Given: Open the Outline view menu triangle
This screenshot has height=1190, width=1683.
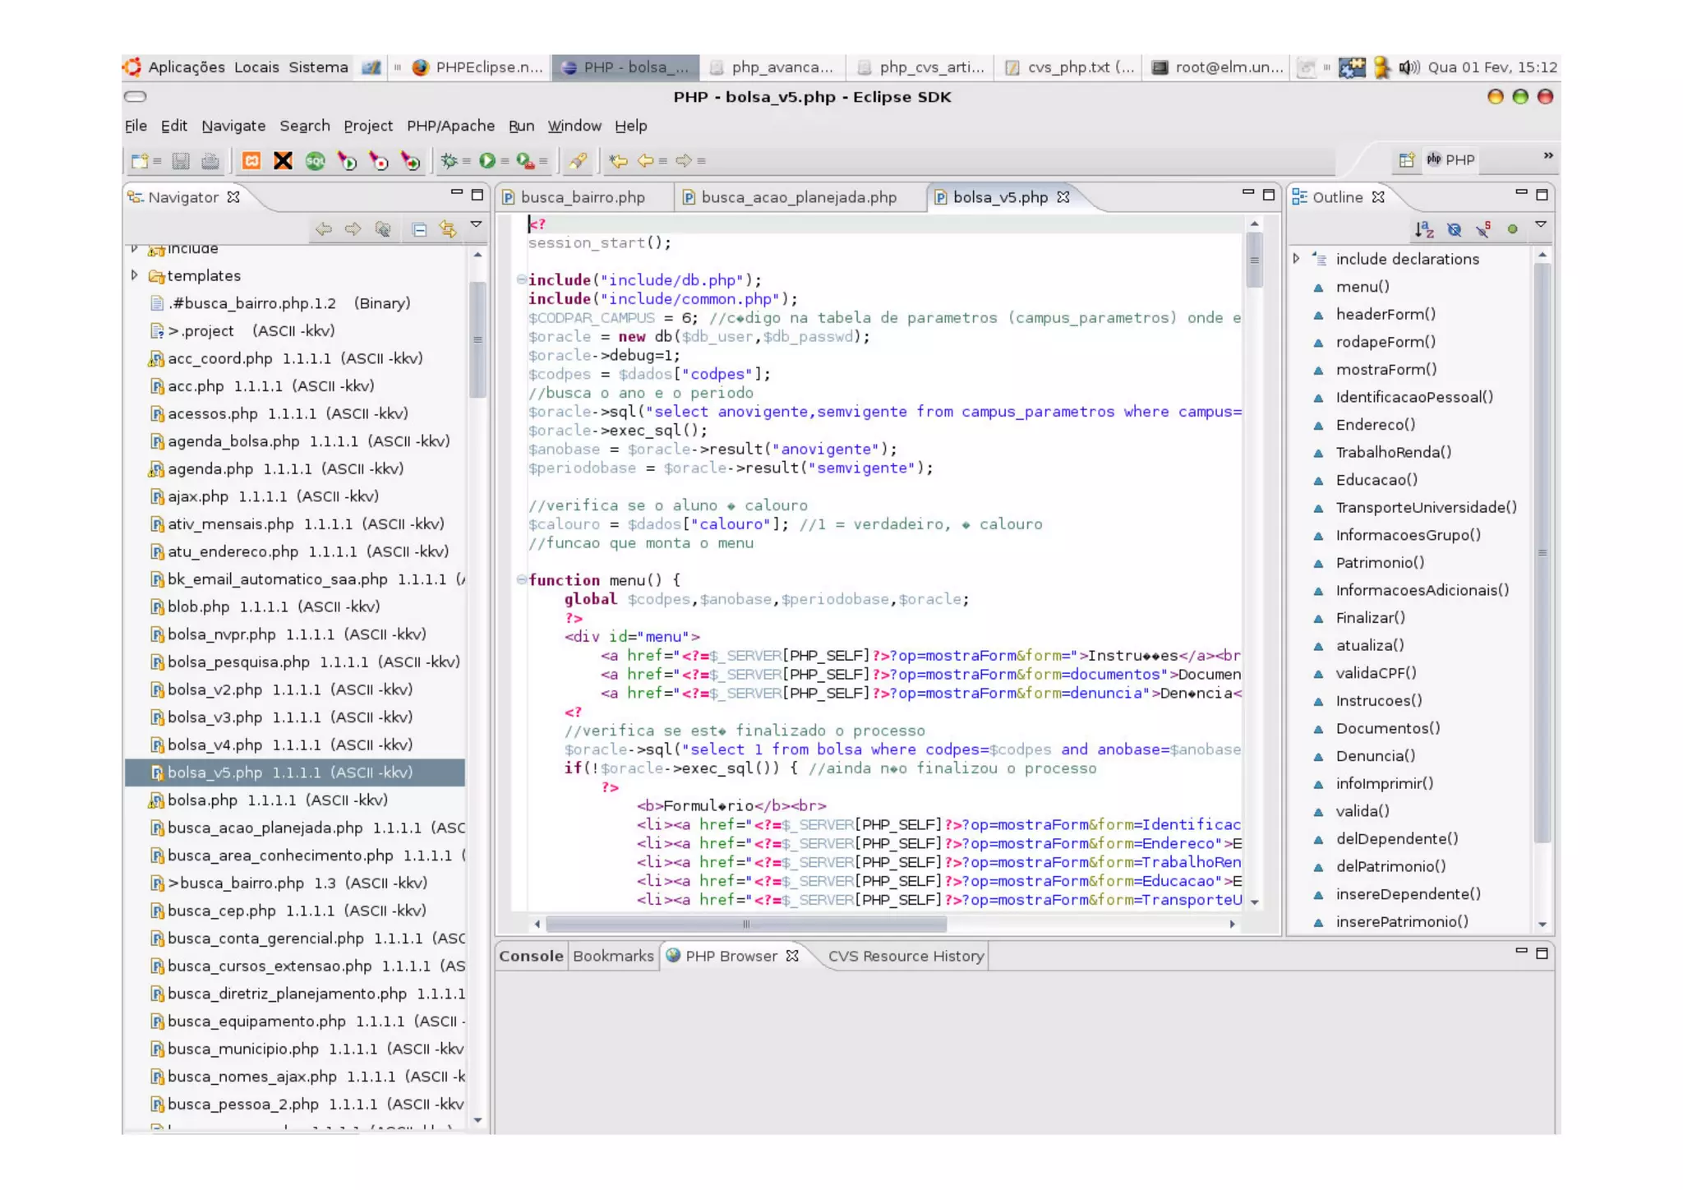Looking at the screenshot, I should (x=1541, y=224).
